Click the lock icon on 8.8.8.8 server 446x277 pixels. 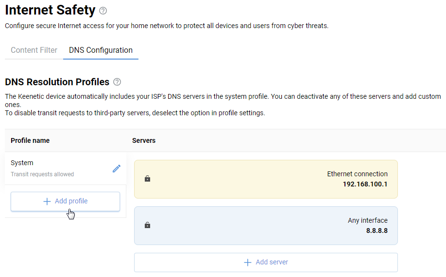click(x=148, y=225)
